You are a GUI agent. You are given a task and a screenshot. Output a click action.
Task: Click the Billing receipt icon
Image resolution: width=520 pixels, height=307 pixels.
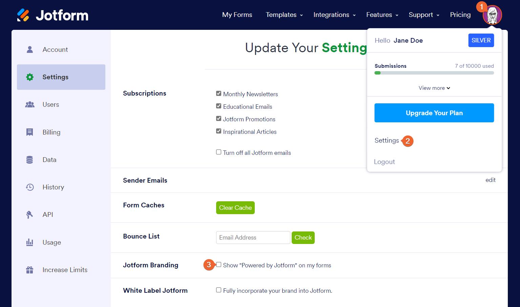click(30, 132)
